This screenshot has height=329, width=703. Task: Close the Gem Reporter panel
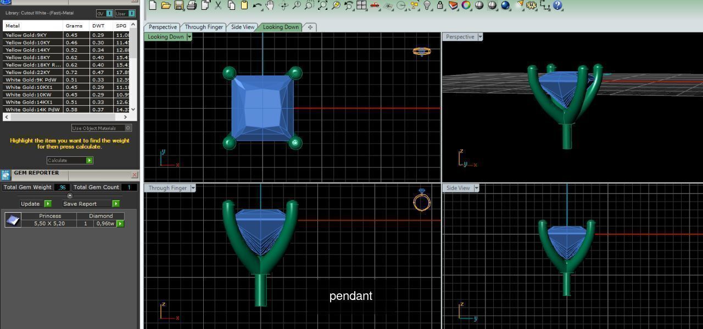pos(135,175)
